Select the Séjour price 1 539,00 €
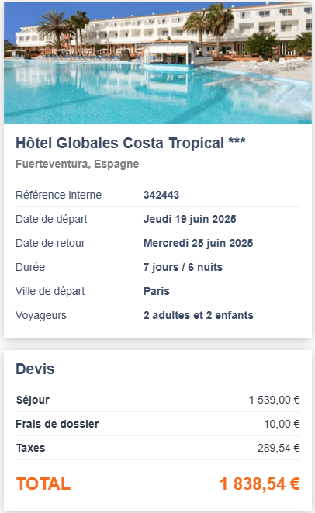This screenshot has height=513, width=315. 275,400
